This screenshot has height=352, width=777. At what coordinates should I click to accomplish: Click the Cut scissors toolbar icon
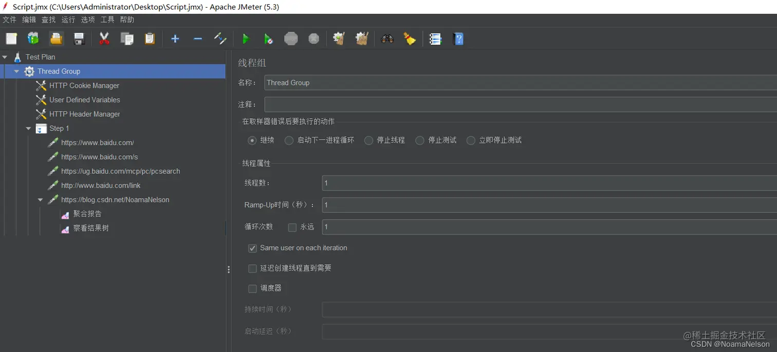(104, 39)
